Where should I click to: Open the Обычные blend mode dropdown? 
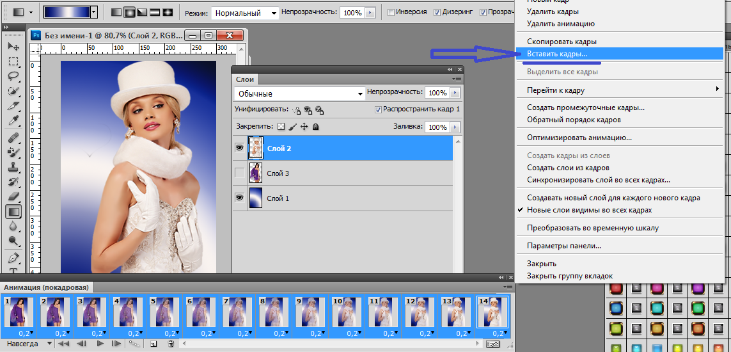tap(299, 93)
